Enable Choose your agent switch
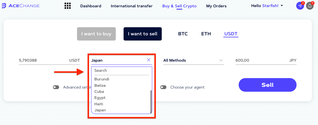This screenshot has width=318, height=125. [x=163, y=87]
